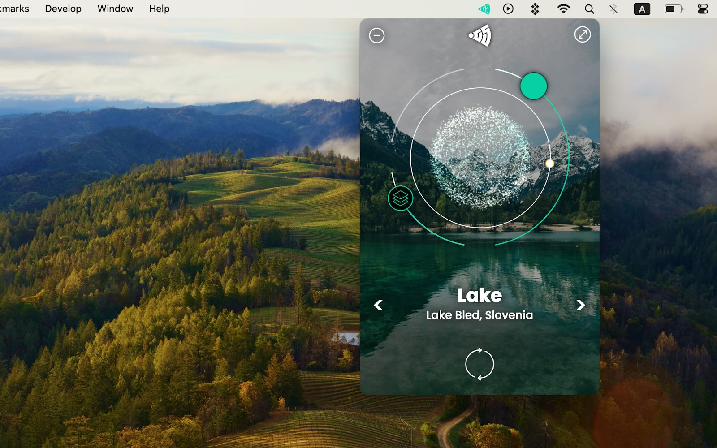Collapse the player with the minus circle icon
717x448 pixels.
[x=377, y=35]
